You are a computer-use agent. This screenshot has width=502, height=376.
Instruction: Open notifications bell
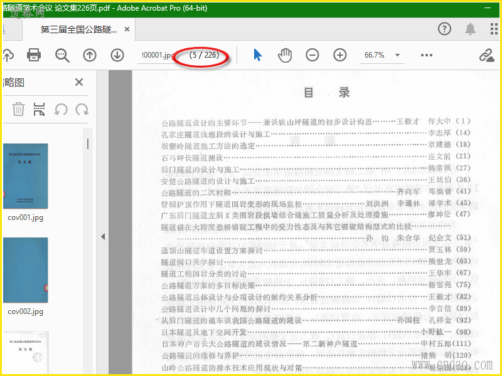coord(470,29)
